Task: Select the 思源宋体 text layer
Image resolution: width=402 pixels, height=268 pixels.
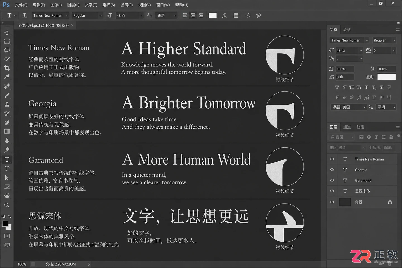Action: tap(362, 191)
